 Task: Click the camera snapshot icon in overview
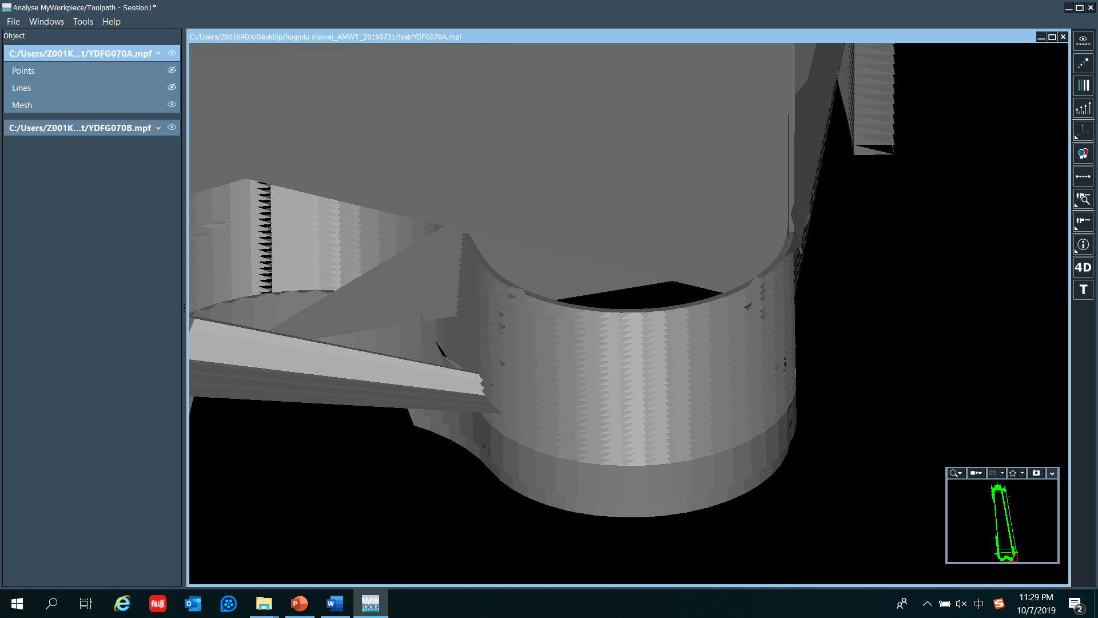[1036, 473]
